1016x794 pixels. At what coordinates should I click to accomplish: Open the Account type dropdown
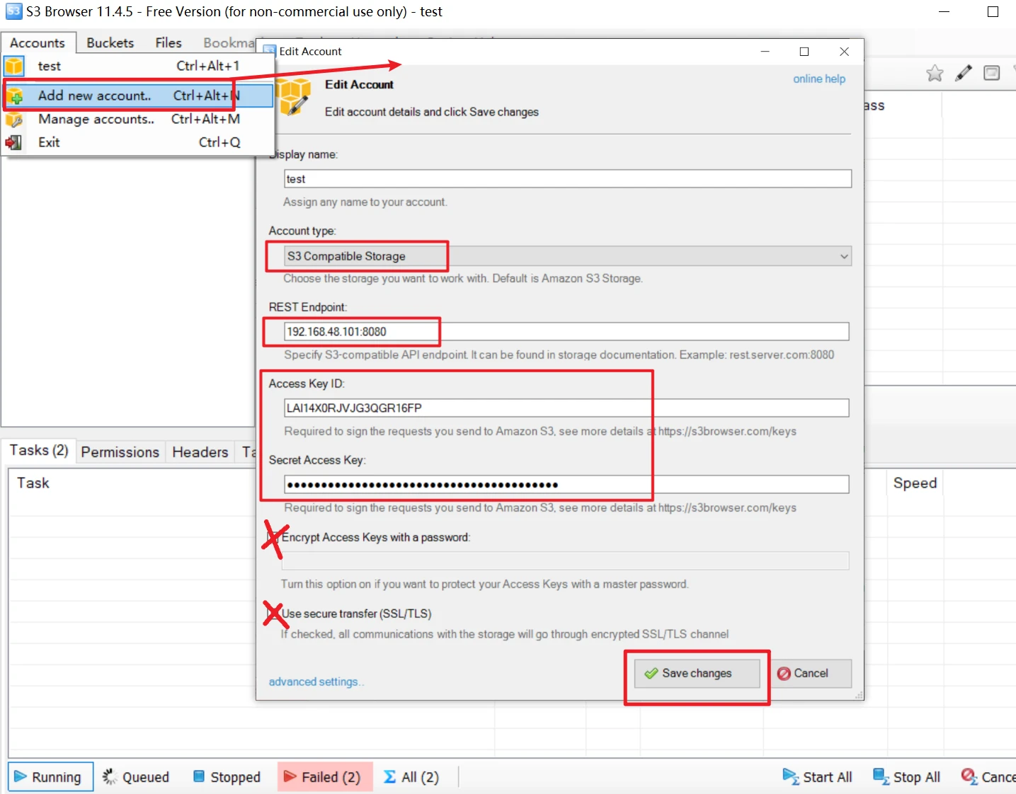[x=566, y=256]
